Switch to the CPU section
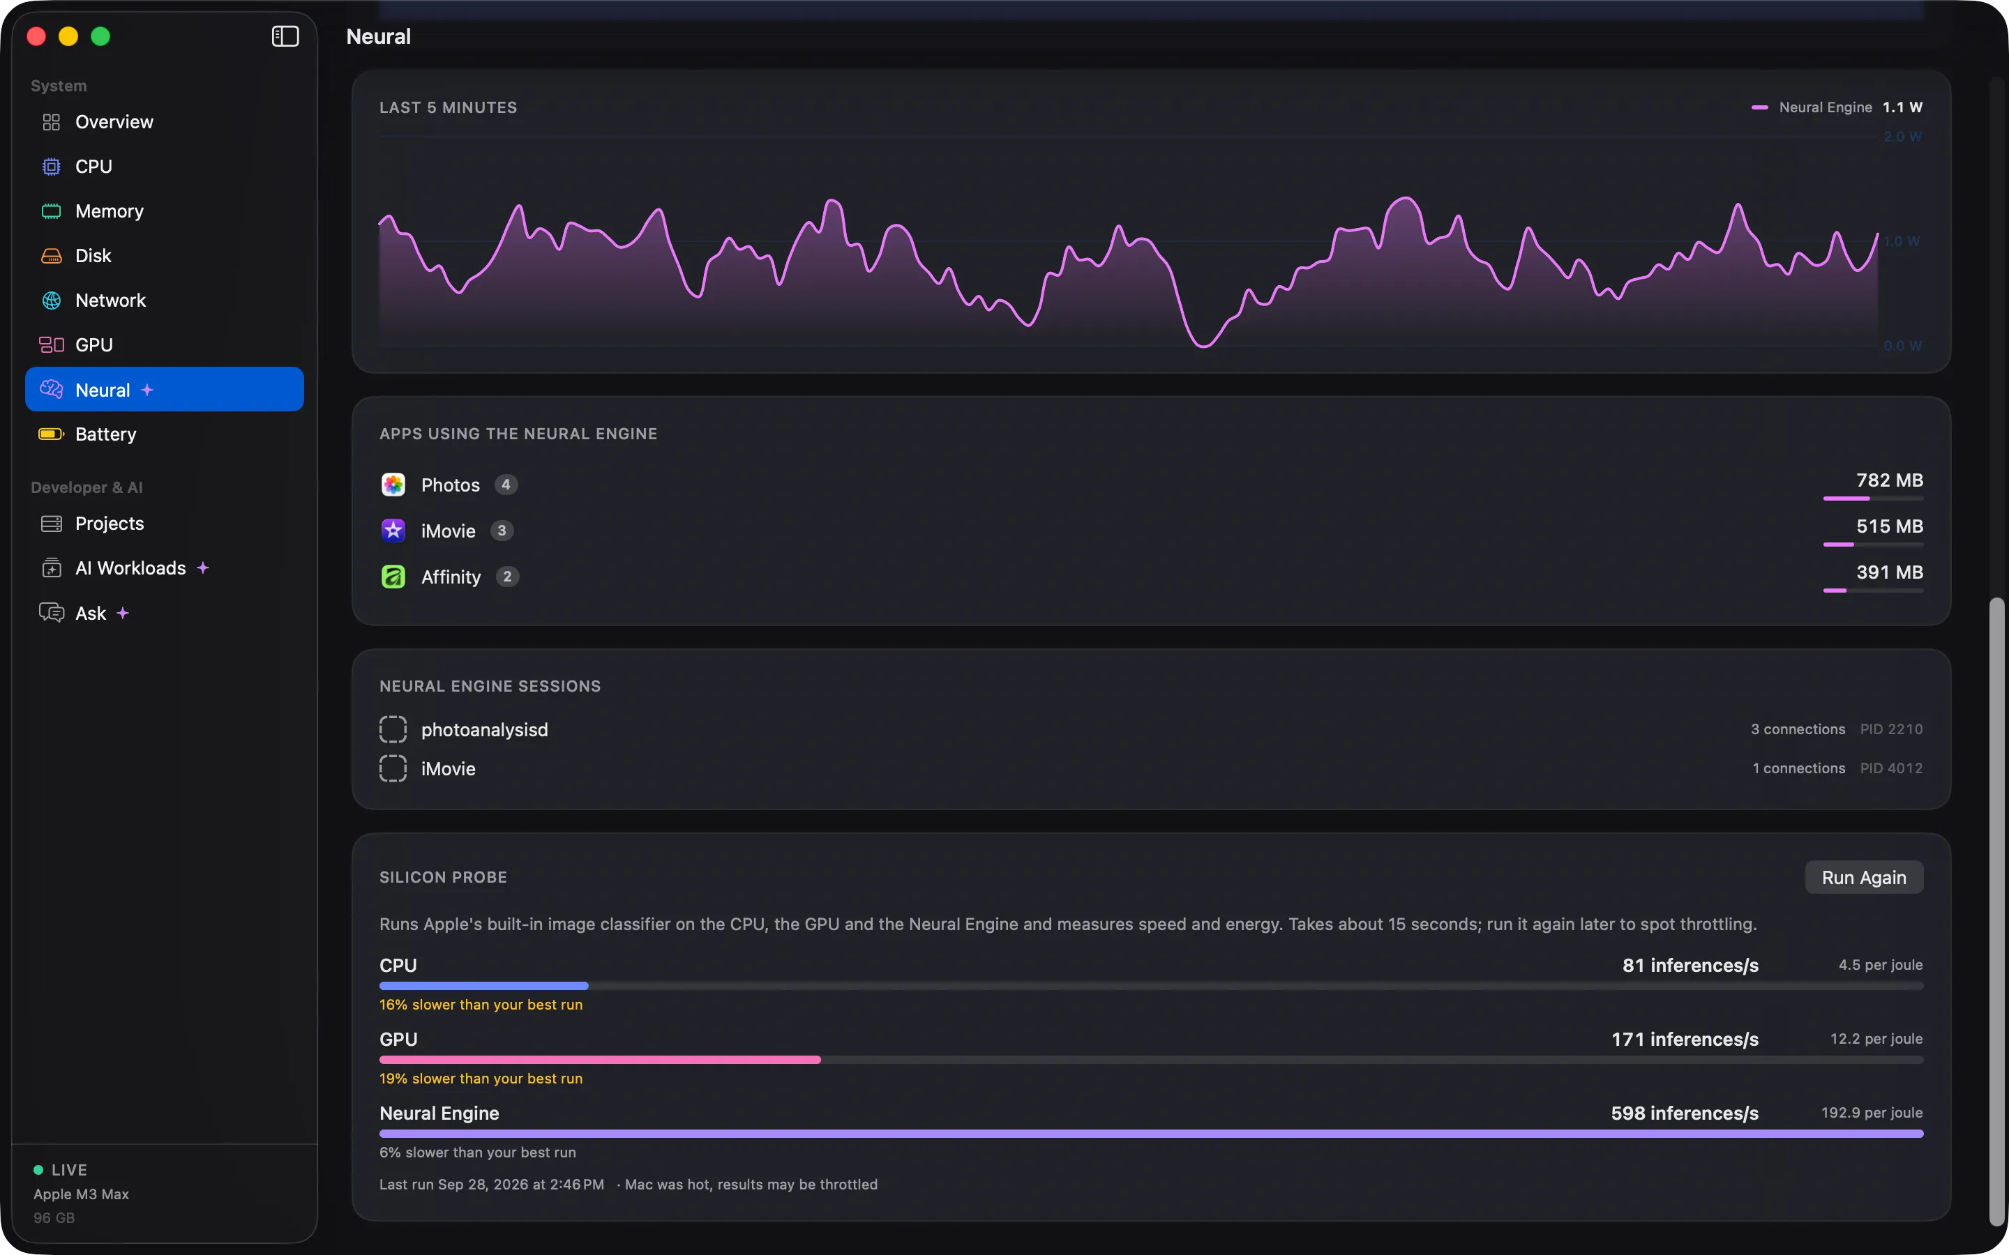Viewport: 2009px width, 1255px height. [165, 167]
